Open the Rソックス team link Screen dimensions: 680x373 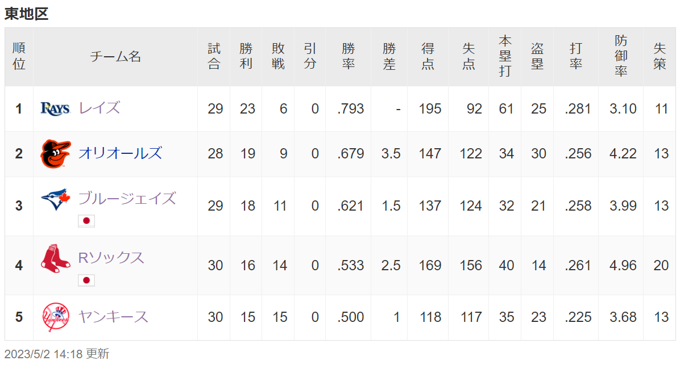point(111,258)
